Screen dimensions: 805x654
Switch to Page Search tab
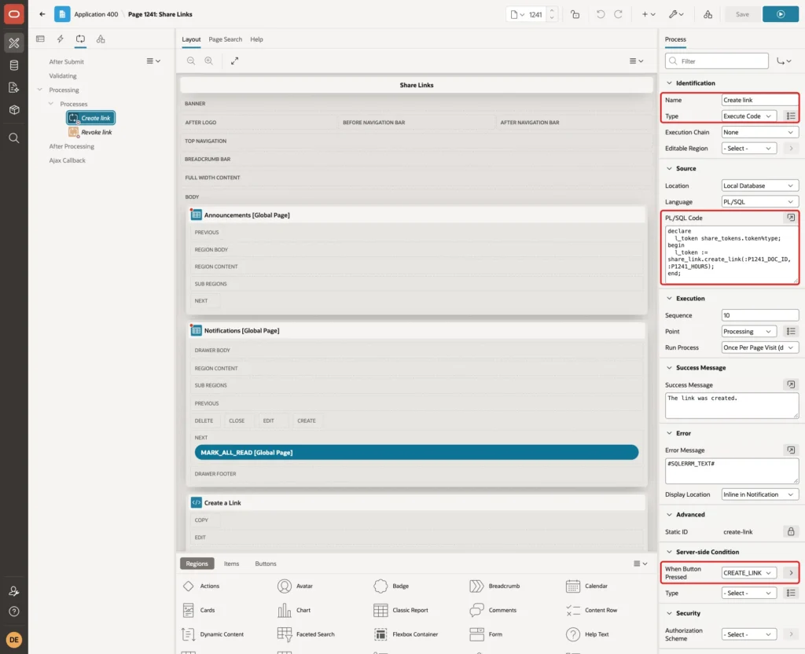(225, 39)
